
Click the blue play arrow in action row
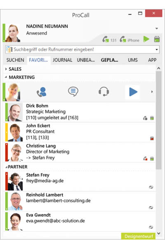coord(133,92)
